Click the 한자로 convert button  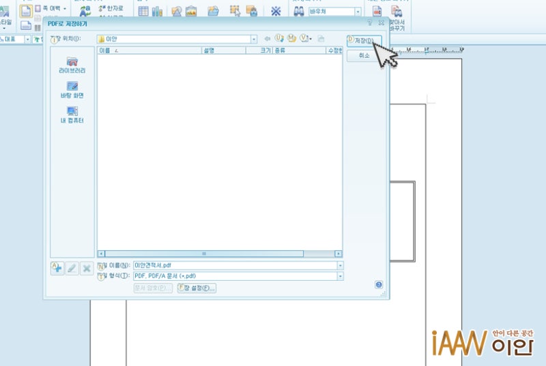click(x=111, y=8)
